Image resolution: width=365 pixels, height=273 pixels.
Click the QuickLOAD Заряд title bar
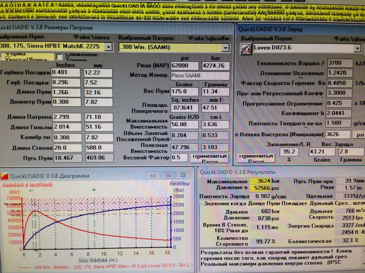pos(301,29)
